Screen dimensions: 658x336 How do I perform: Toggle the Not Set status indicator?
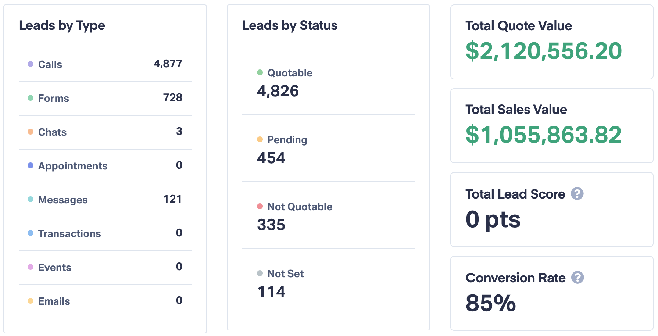pos(260,274)
